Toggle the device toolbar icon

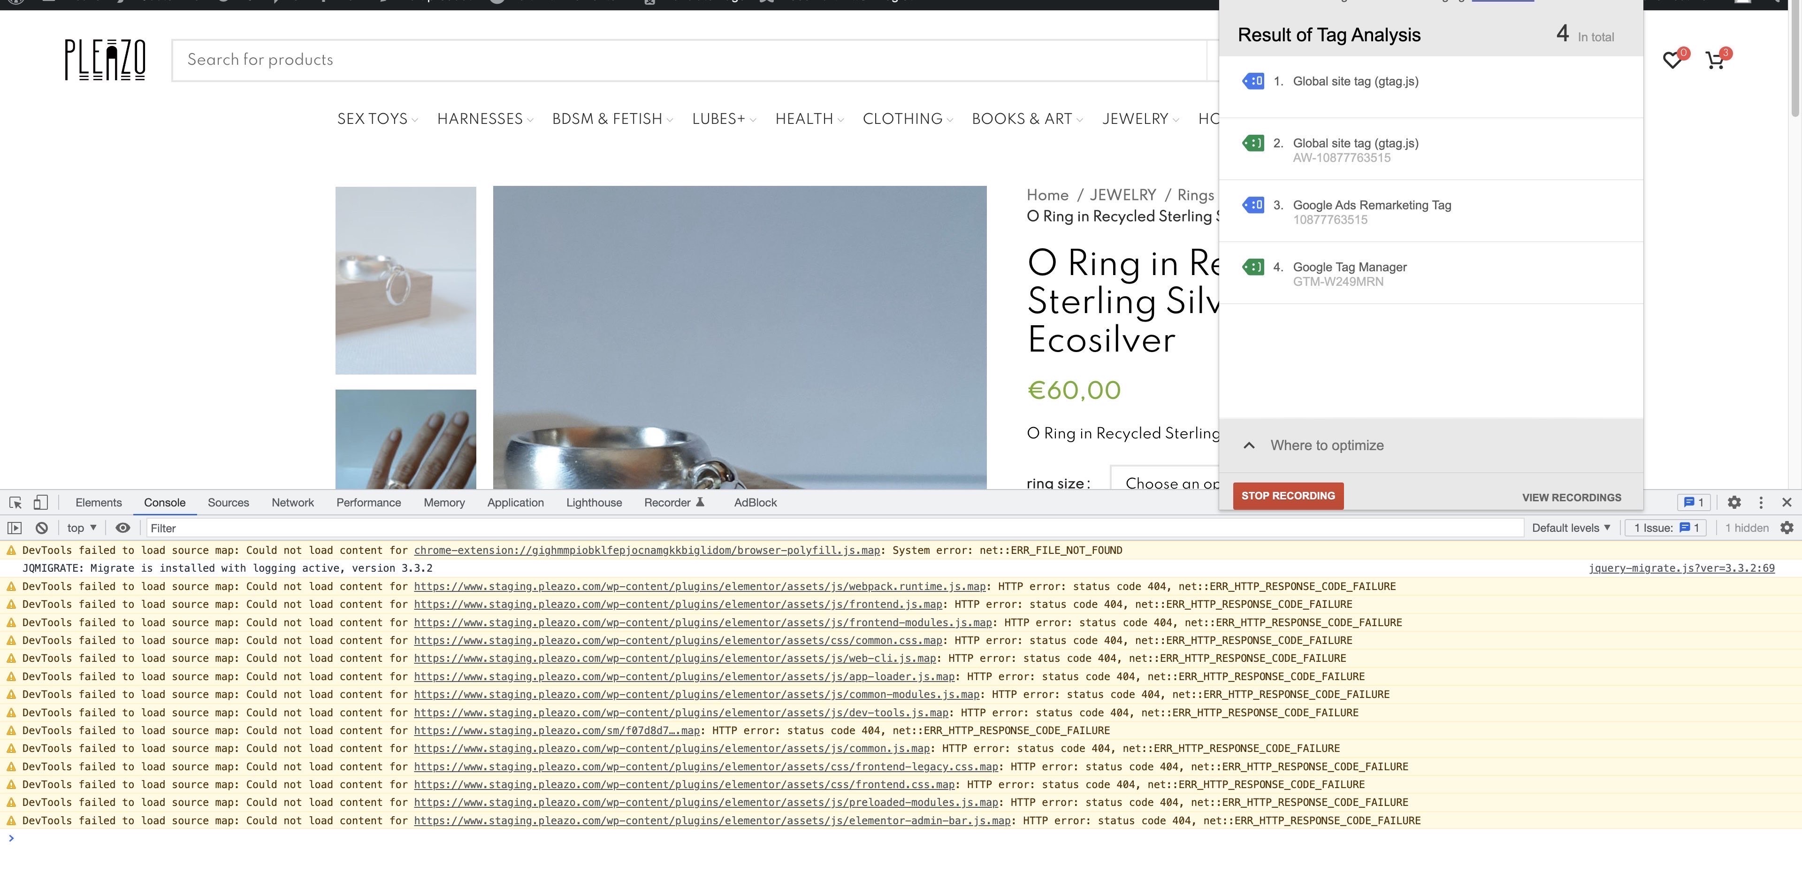40,502
